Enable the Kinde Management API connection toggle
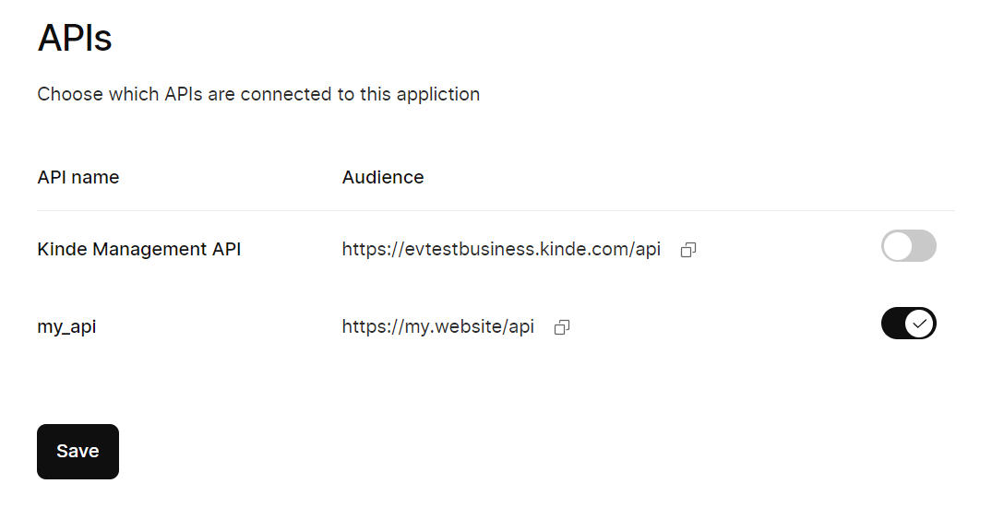1004x531 pixels. [x=909, y=246]
